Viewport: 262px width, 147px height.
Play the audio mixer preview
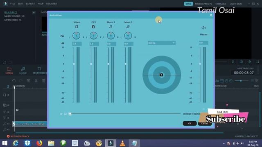pos(61,114)
